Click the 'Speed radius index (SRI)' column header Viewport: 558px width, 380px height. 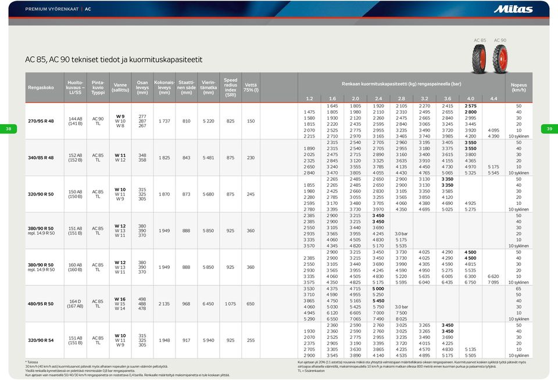[x=231, y=88]
